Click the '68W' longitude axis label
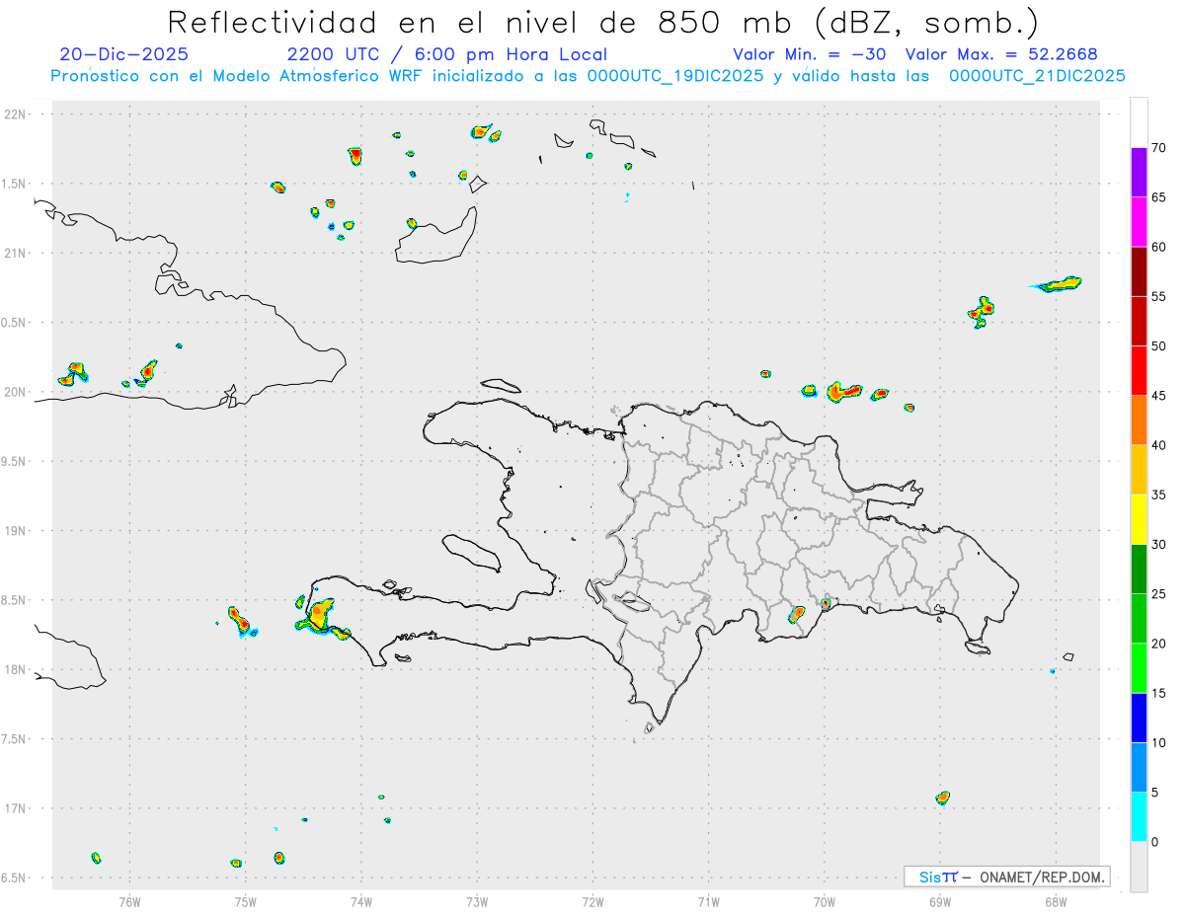This screenshot has width=1185, height=915. 1055,900
